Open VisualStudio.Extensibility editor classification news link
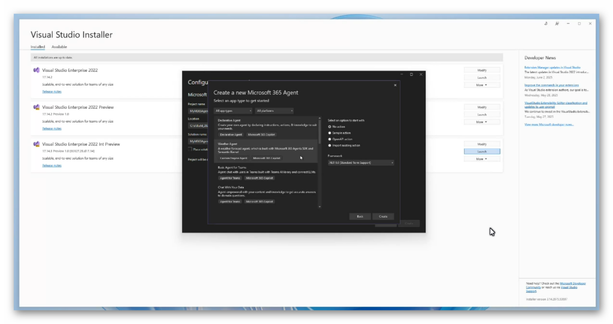Image resolution: width=613 pixels, height=324 pixels. click(556, 105)
